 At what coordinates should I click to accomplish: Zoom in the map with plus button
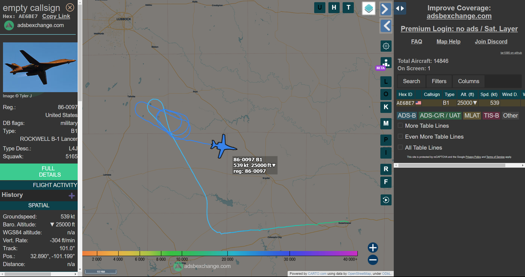click(373, 247)
